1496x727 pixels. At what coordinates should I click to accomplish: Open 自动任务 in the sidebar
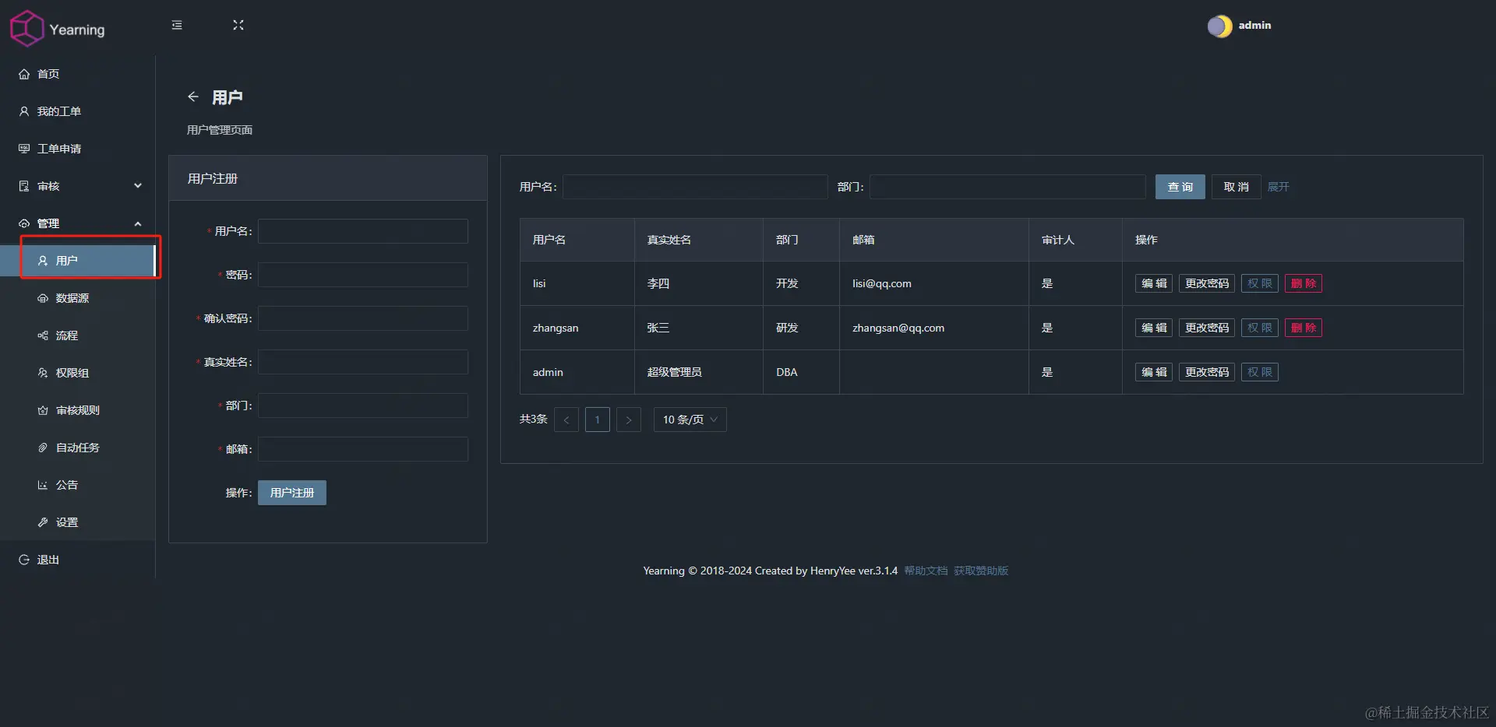(x=78, y=448)
